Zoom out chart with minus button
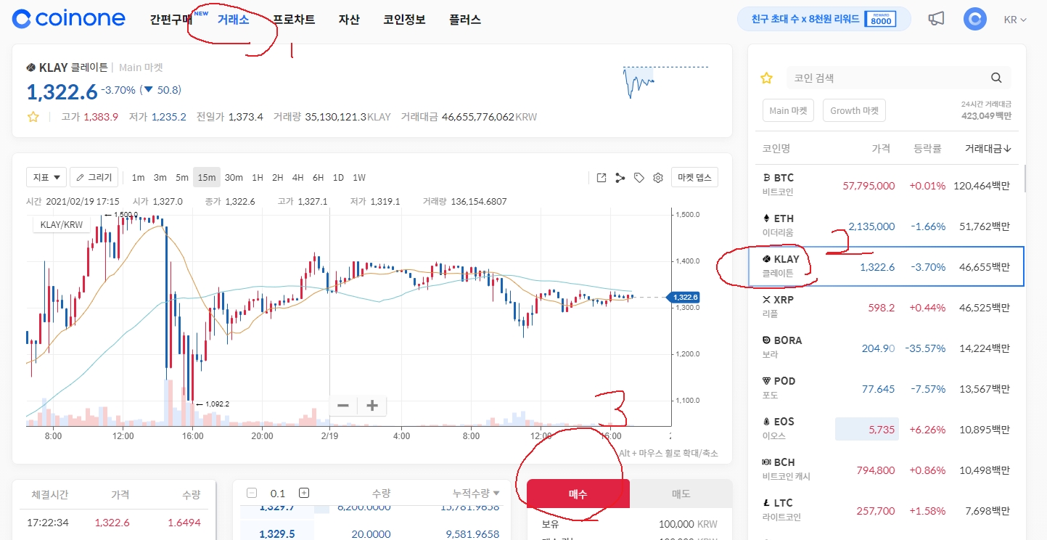This screenshot has height=540, width=1047. (x=343, y=405)
